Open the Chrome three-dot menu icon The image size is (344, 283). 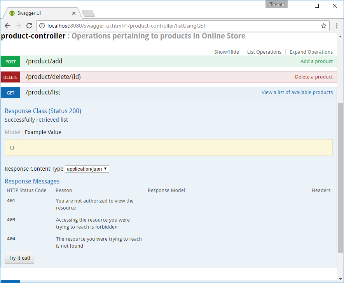pos(336,26)
